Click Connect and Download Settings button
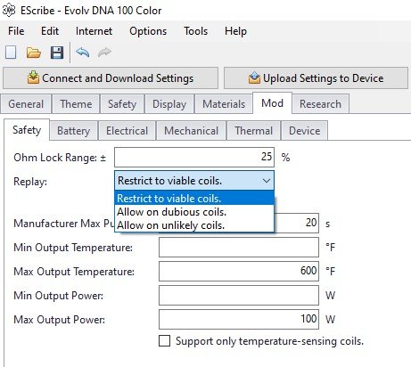The width and height of the screenshot is (411, 367). tap(111, 78)
